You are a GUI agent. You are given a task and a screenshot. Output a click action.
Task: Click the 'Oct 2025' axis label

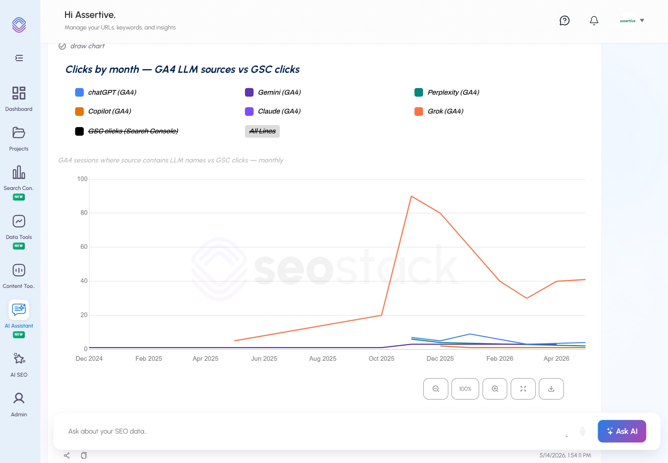tap(381, 358)
